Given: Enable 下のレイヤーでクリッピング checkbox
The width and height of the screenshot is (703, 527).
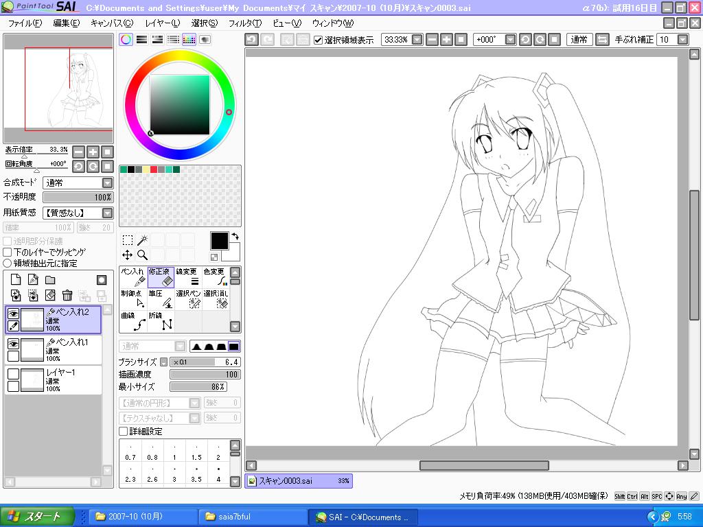Looking at the screenshot, I should click(x=7, y=253).
